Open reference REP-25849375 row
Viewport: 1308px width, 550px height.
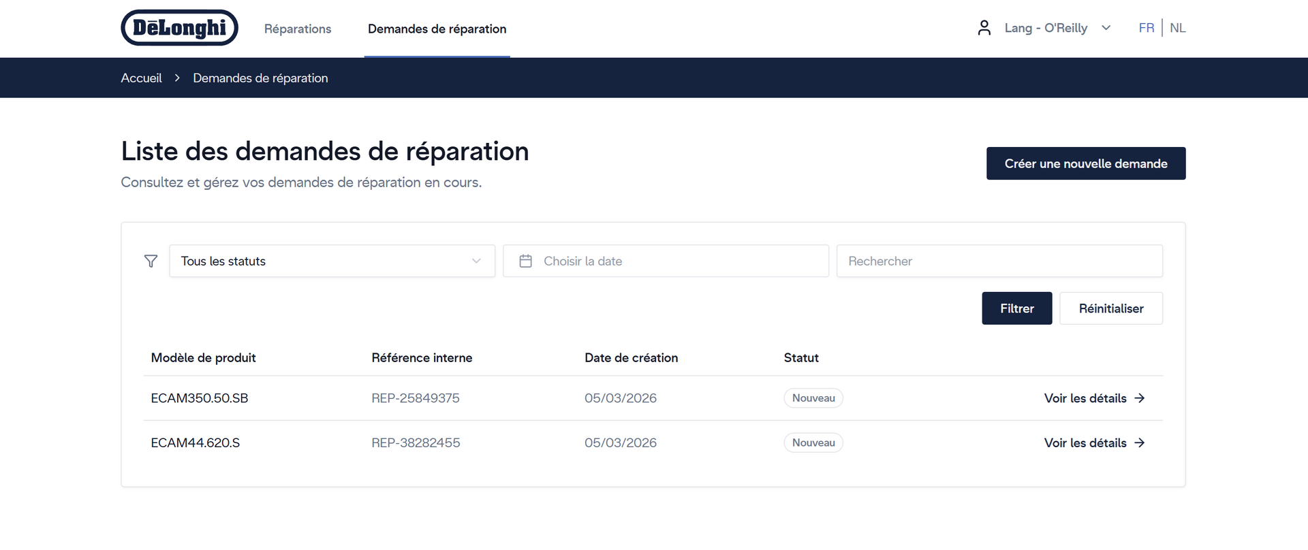pyautogui.click(x=415, y=398)
